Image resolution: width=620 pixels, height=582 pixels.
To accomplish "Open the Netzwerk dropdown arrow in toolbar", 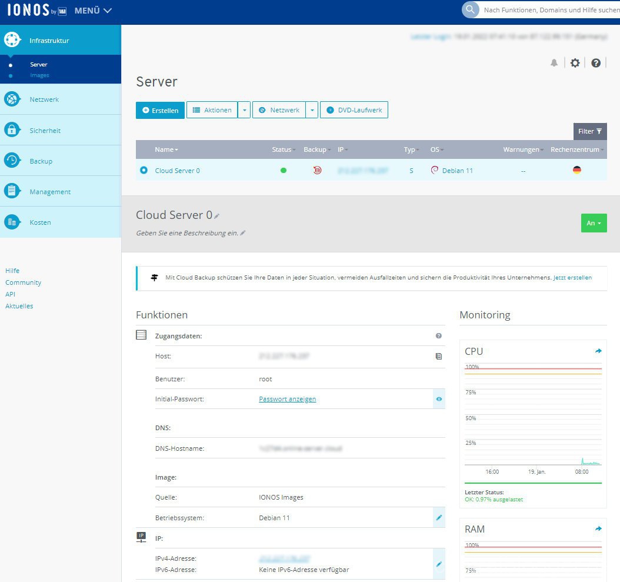I will [x=312, y=110].
